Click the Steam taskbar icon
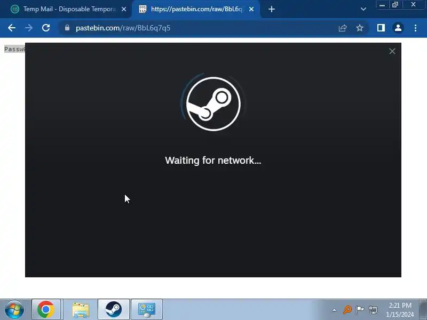Image resolution: width=427 pixels, height=320 pixels. point(113,309)
